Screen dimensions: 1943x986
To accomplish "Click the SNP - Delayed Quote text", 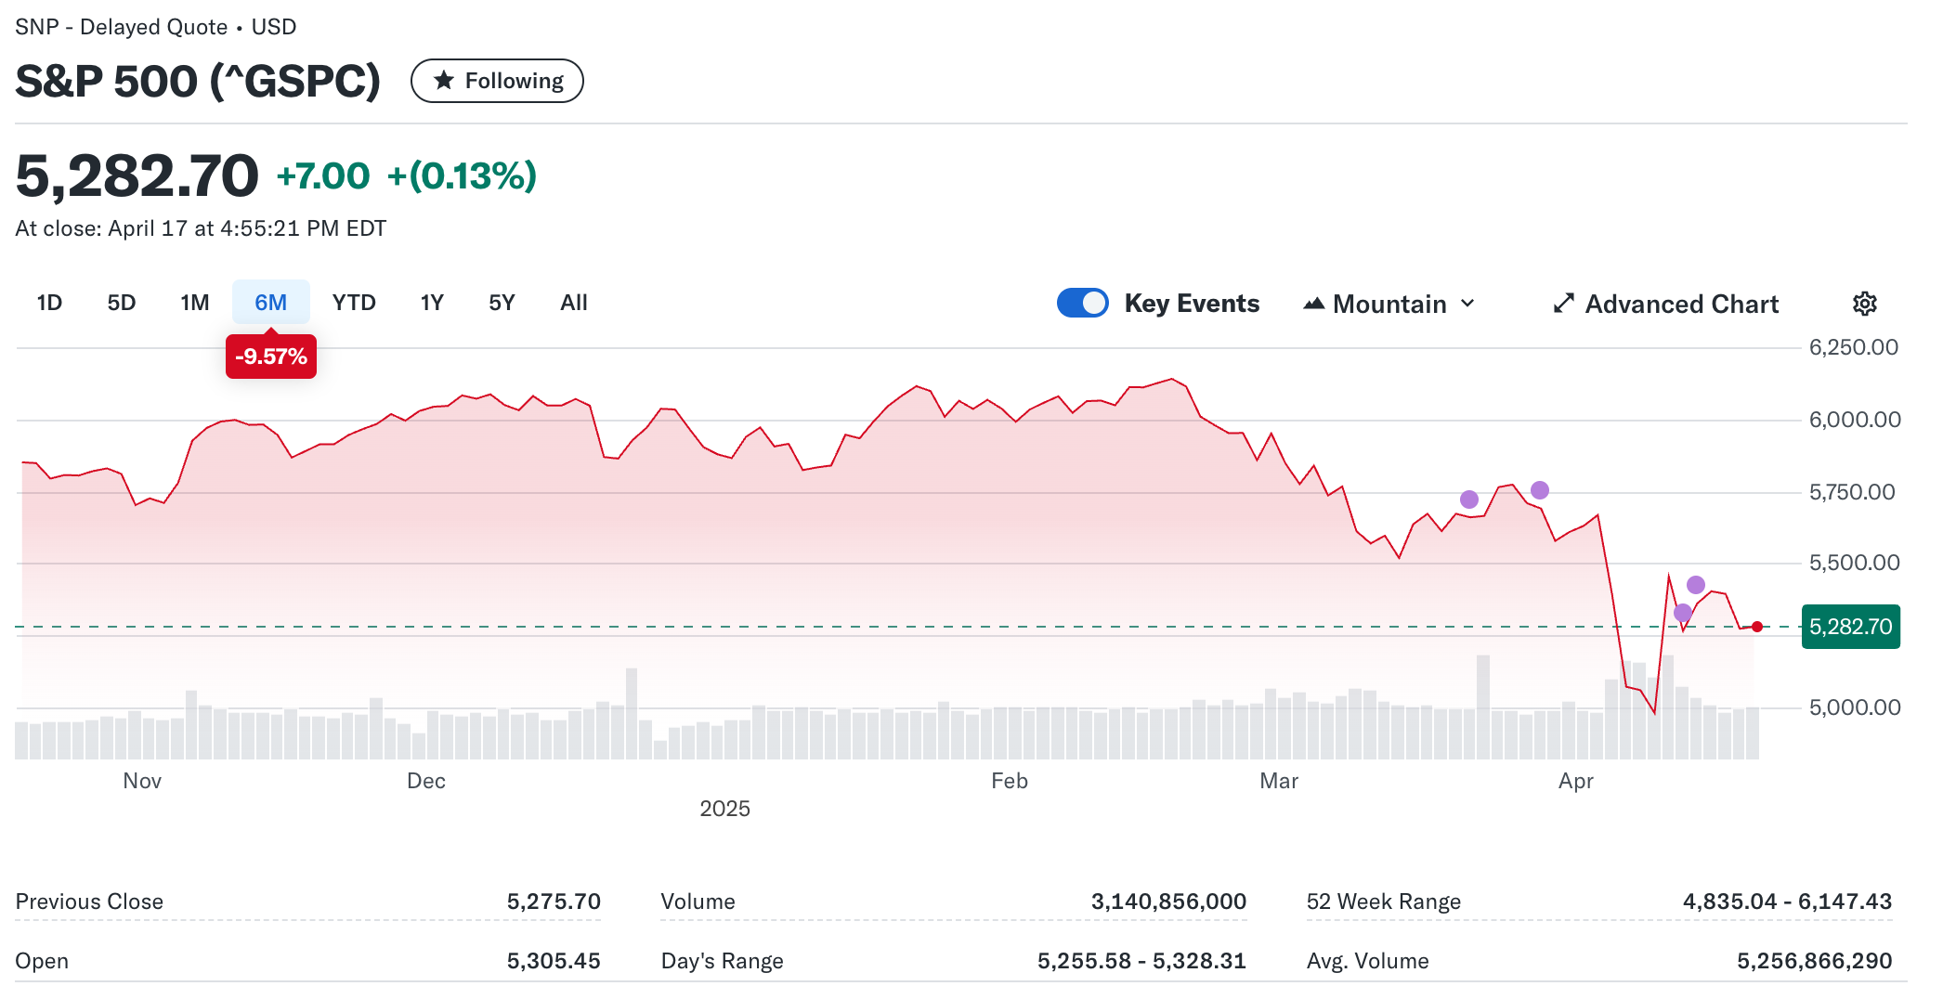I will (x=122, y=27).
